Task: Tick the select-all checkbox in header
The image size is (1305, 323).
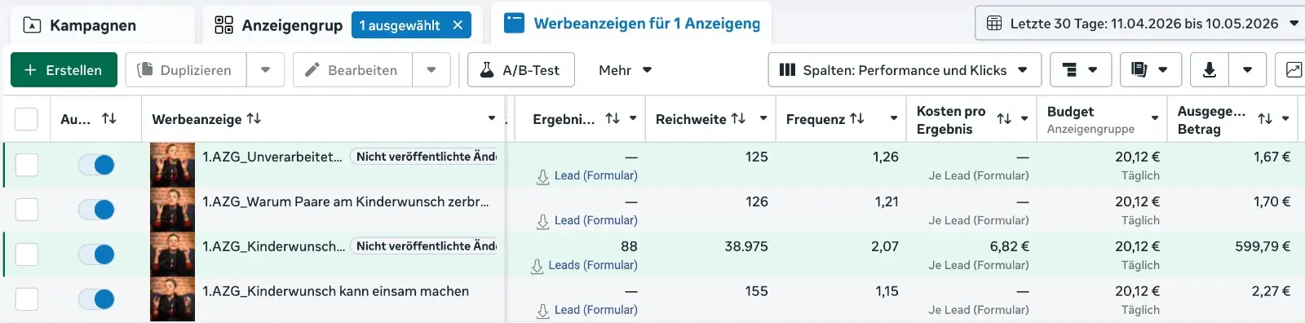Action: [x=26, y=119]
